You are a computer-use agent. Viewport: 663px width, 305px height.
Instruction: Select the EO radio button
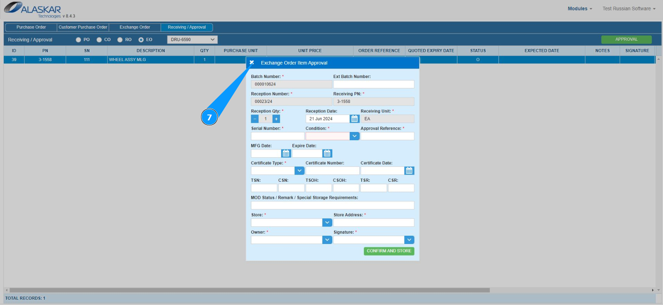(141, 40)
